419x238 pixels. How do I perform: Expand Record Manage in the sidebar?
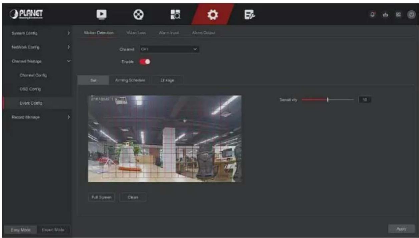pyautogui.click(x=37, y=117)
